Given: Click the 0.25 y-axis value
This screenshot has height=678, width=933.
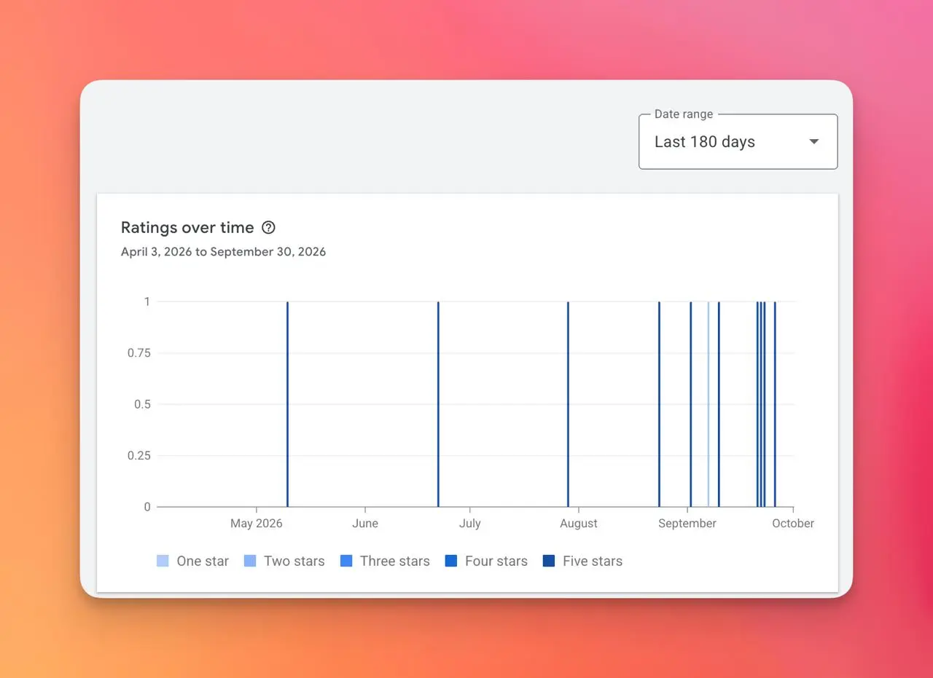Looking at the screenshot, I should click(x=138, y=455).
